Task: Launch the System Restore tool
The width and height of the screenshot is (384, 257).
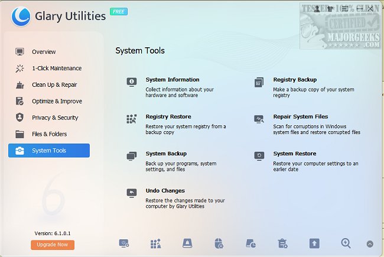Action: [295, 154]
